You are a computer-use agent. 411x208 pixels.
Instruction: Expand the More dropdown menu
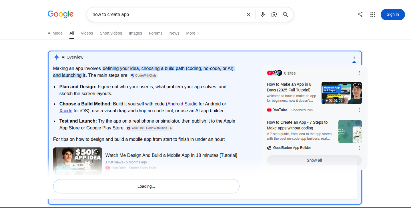[x=193, y=33]
